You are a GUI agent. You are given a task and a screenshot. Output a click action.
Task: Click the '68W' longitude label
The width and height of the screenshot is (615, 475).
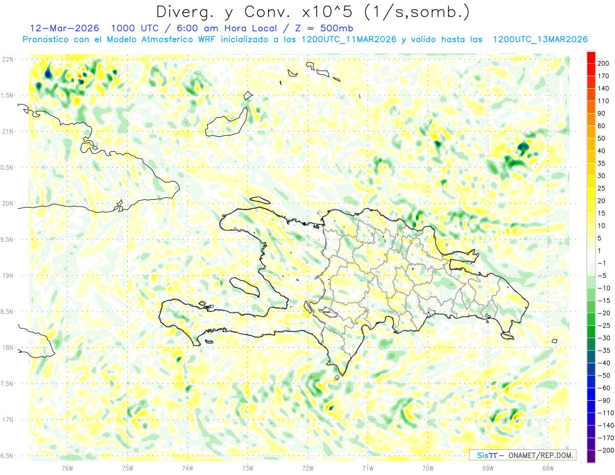(x=547, y=468)
